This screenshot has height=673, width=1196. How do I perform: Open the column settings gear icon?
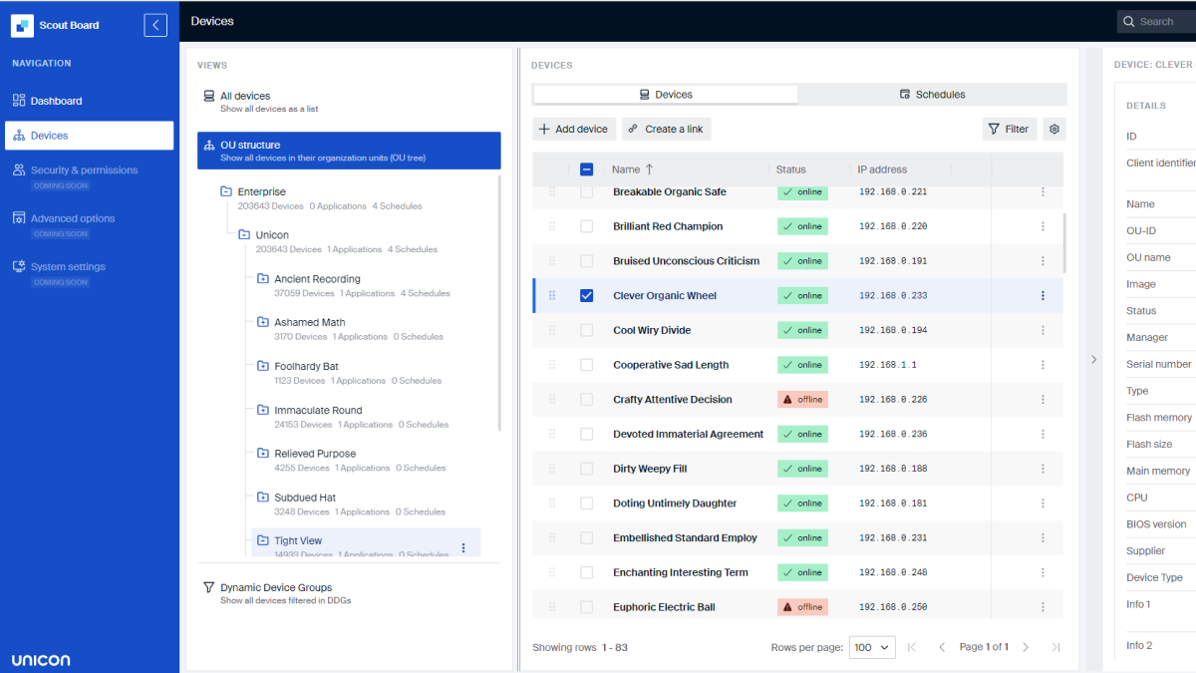point(1054,129)
